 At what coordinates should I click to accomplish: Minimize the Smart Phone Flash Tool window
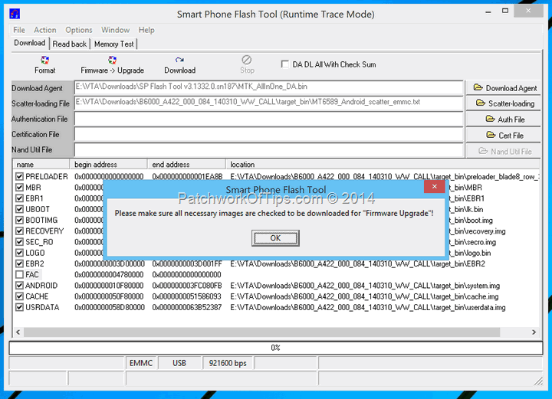(x=488, y=11)
